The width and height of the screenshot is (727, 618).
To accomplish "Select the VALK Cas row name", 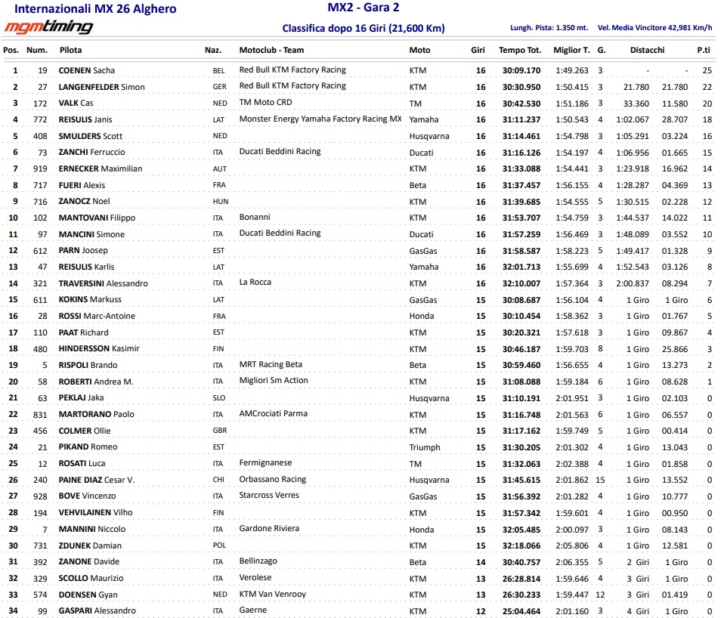I will 76,104.
